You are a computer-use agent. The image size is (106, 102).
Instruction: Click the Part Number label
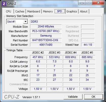[x=20, y=40]
